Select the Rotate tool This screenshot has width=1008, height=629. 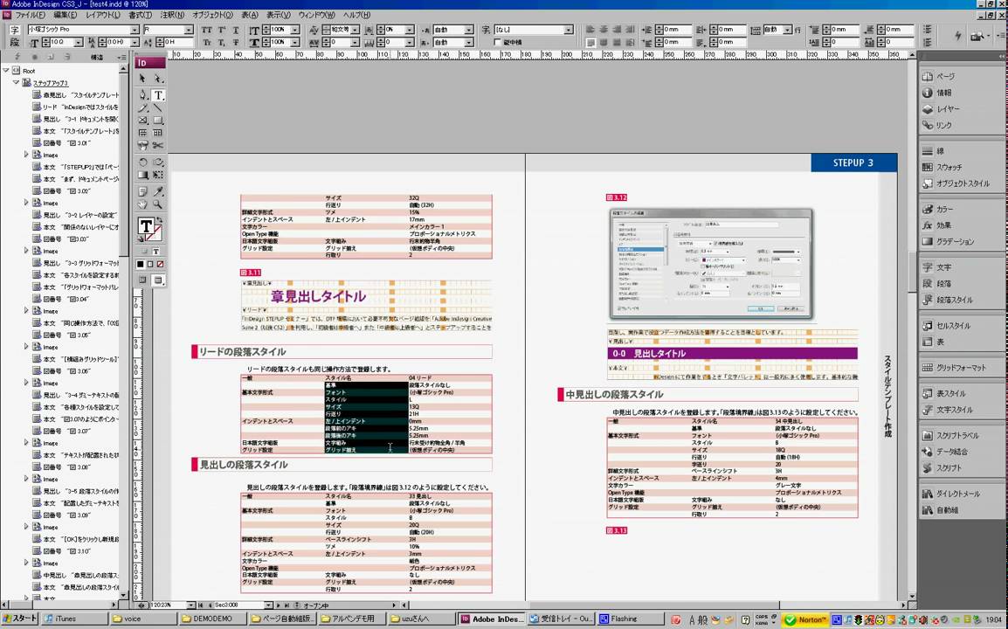click(x=142, y=162)
